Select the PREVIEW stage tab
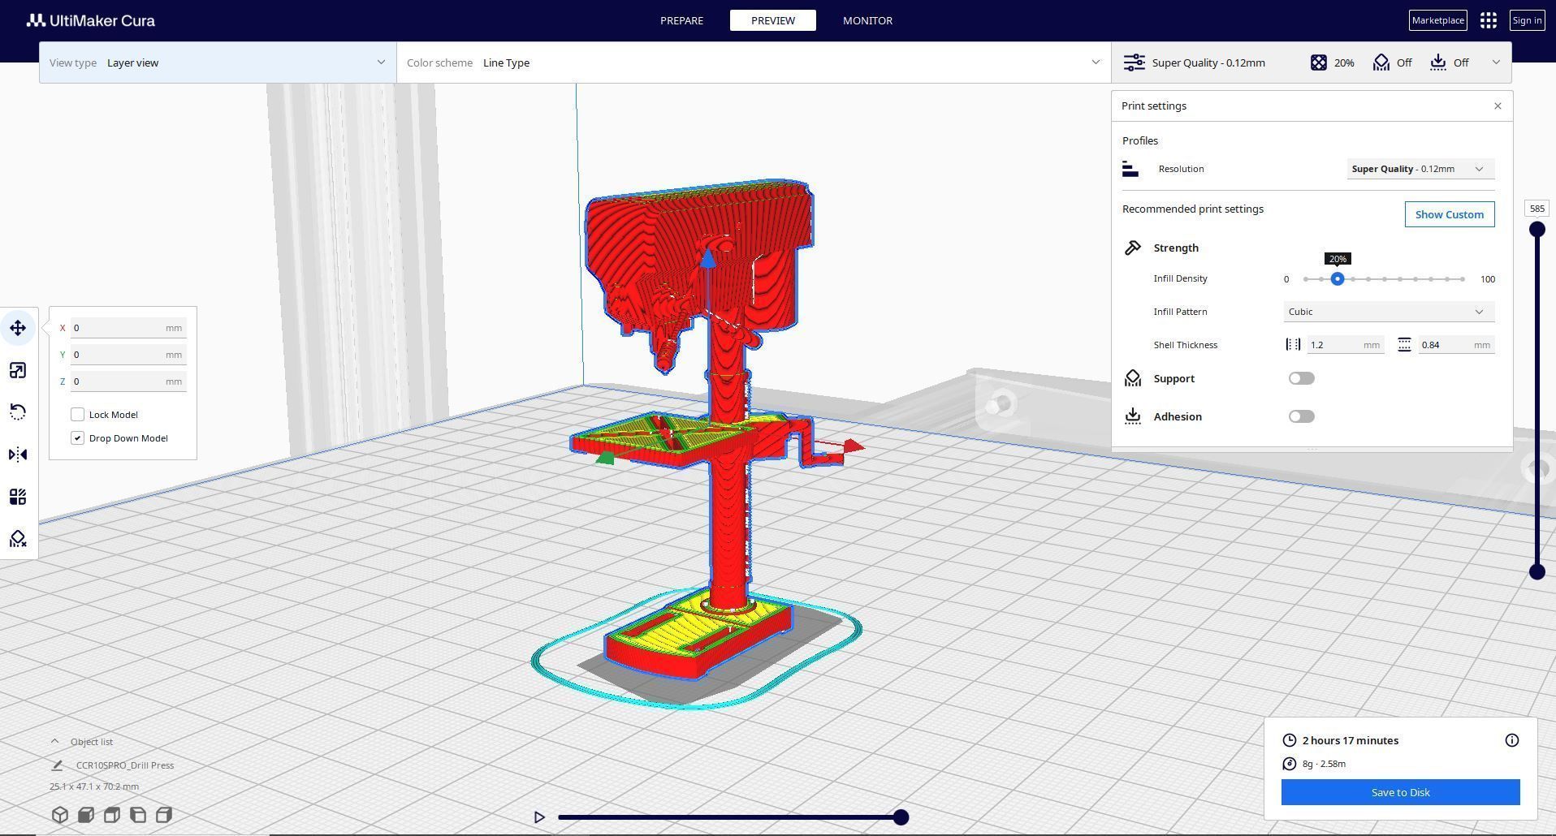Image resolution: width=1556 pixels, height=836 pixels. coord(772,20)
